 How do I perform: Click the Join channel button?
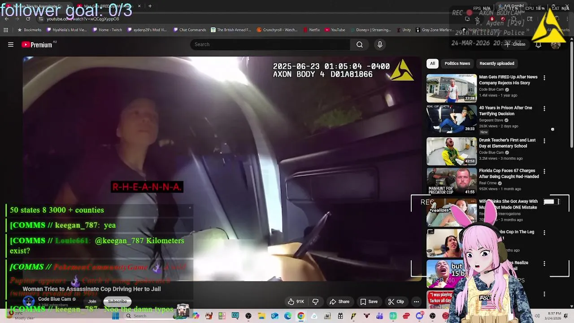(92, 301)
